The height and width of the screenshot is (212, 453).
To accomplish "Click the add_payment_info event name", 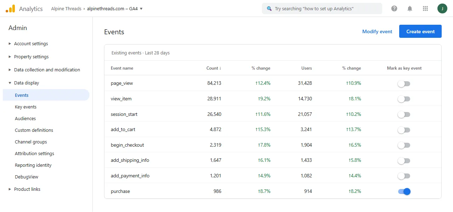I will tap(130, 176).
